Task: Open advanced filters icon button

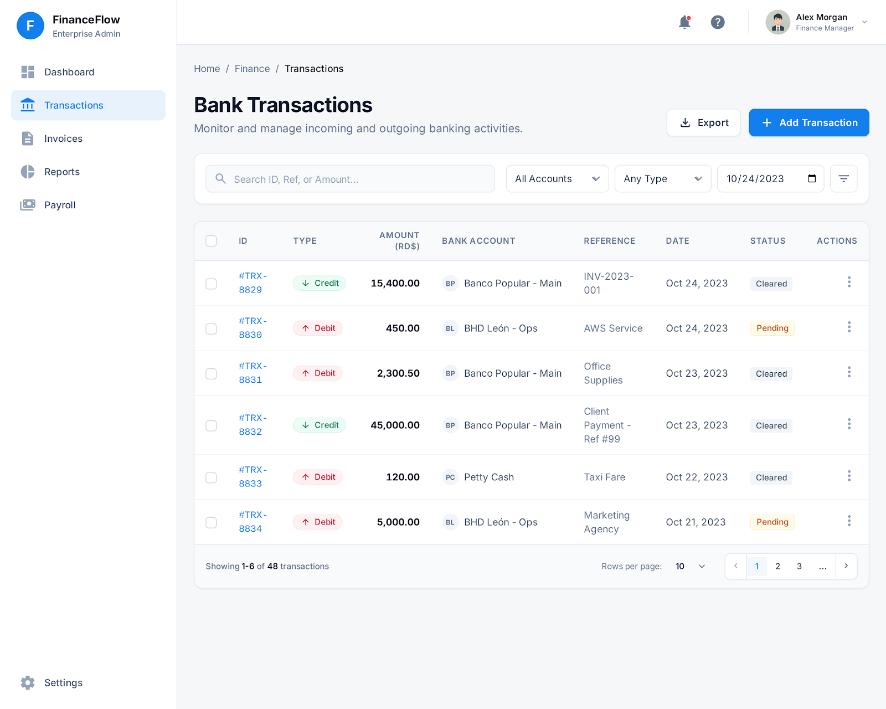Action: (x=843, y=179)
